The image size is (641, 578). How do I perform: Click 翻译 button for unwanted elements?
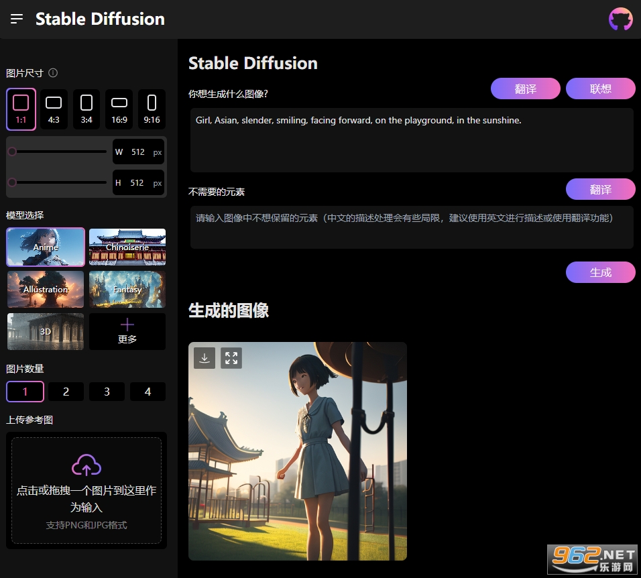[x=601, y=189]
